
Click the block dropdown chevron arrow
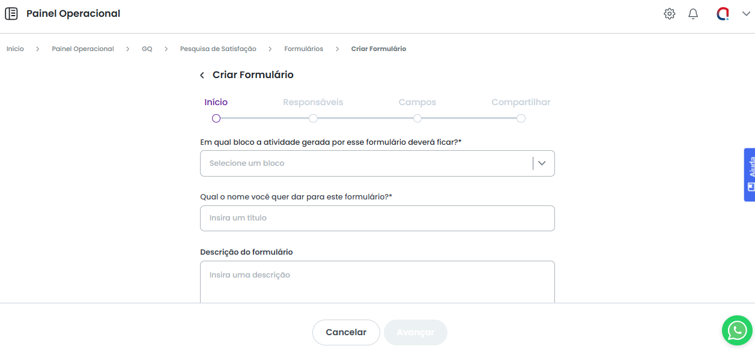(x=542, y=163)
